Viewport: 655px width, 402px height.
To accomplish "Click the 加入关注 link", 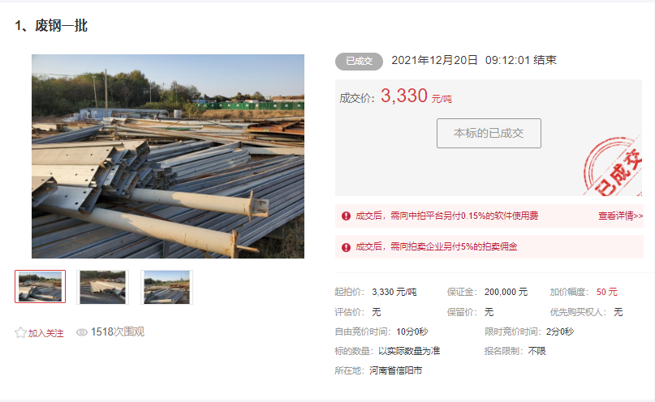I will (x=45, y=333).
